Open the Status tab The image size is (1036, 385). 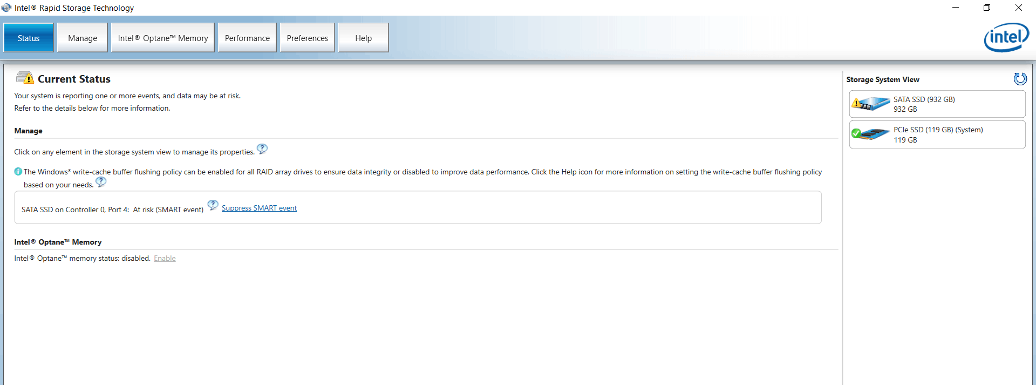(29, 38)
